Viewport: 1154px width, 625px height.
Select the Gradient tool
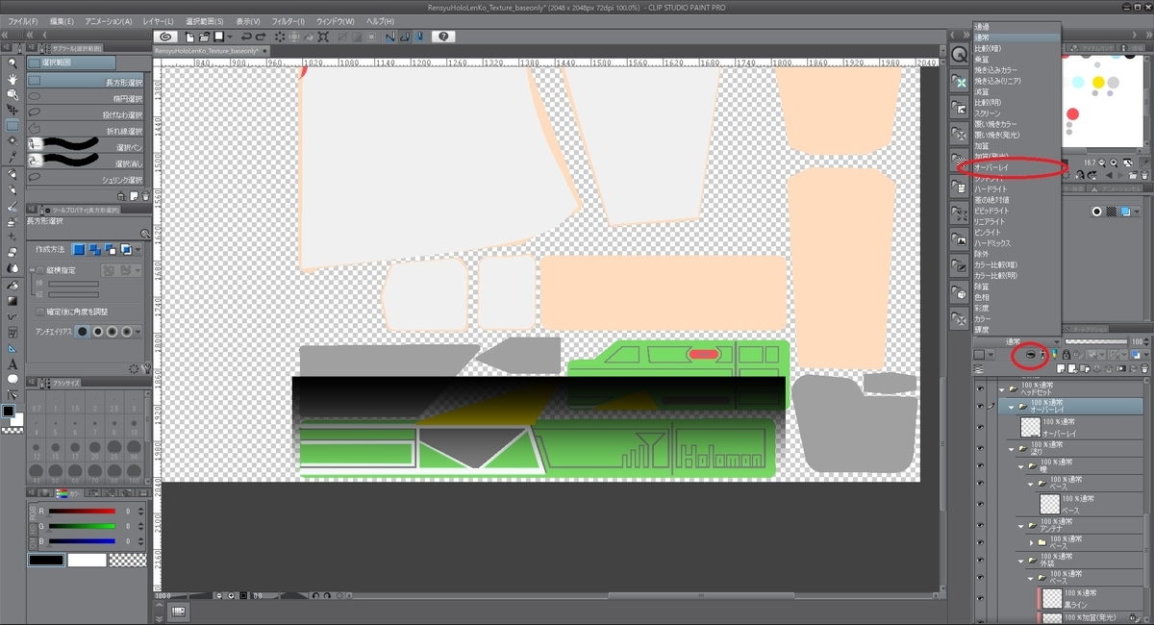pos(13,300)
